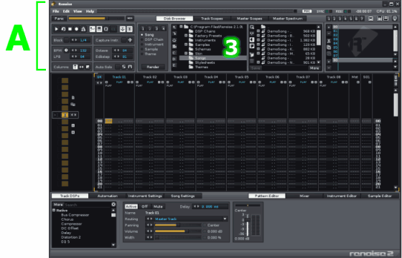This screenshot has height=258, width=402.
Task: Click the Panic button
Action: [59, 19]
